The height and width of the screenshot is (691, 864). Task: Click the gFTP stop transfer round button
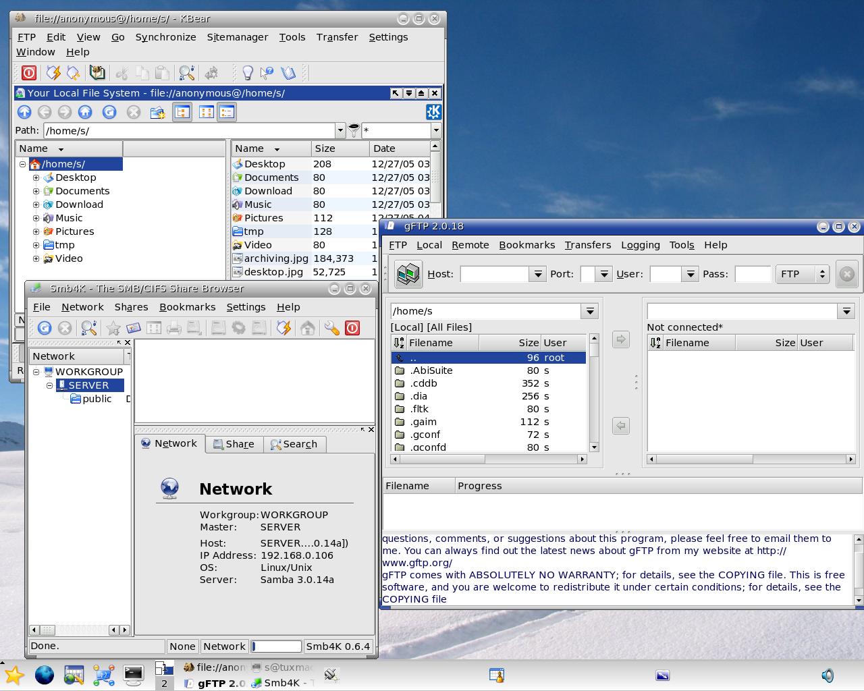click(x=846, y=273)
